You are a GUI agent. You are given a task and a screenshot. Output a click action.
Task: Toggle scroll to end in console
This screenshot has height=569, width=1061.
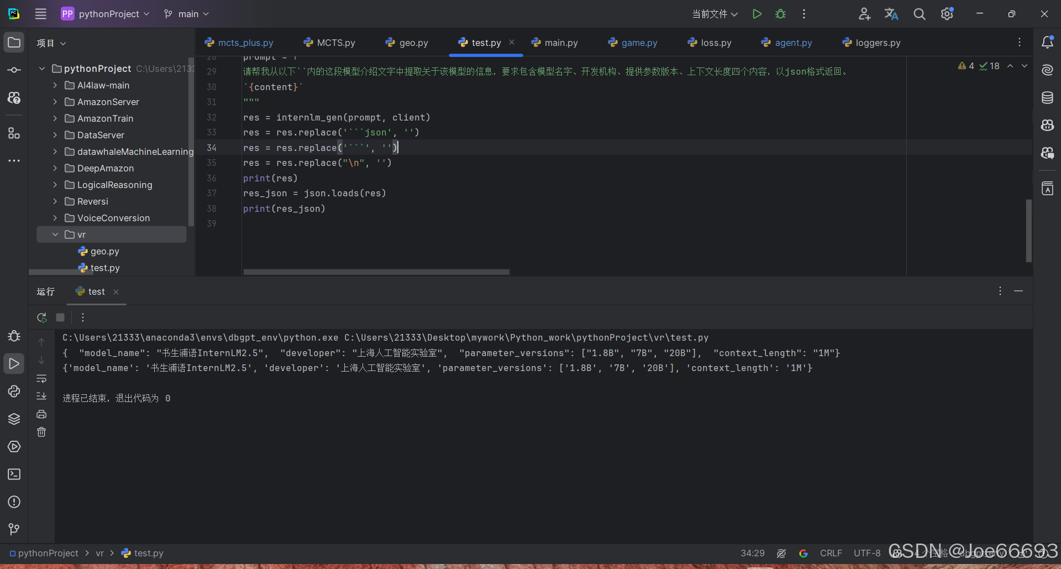coord(41,396)
